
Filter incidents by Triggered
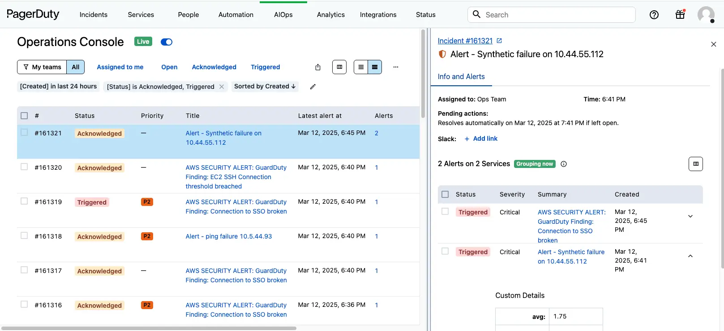click(x=266, y=67)
